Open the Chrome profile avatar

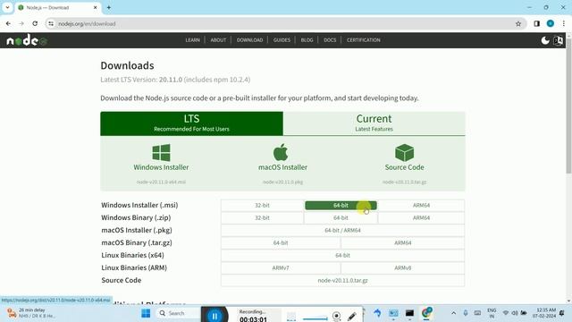(551, 24)
